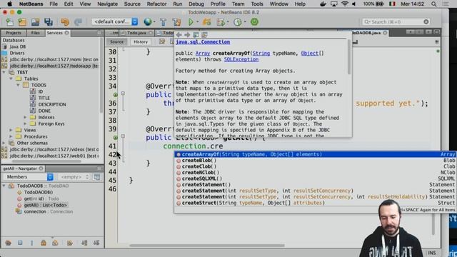Expand the Foreign Keys folder
The height and width of the screenshot is (257, 457).
[25, 124]
